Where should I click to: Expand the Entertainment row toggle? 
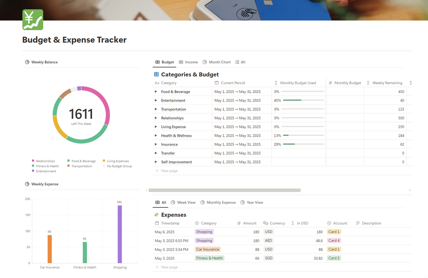tap(156, 100)
